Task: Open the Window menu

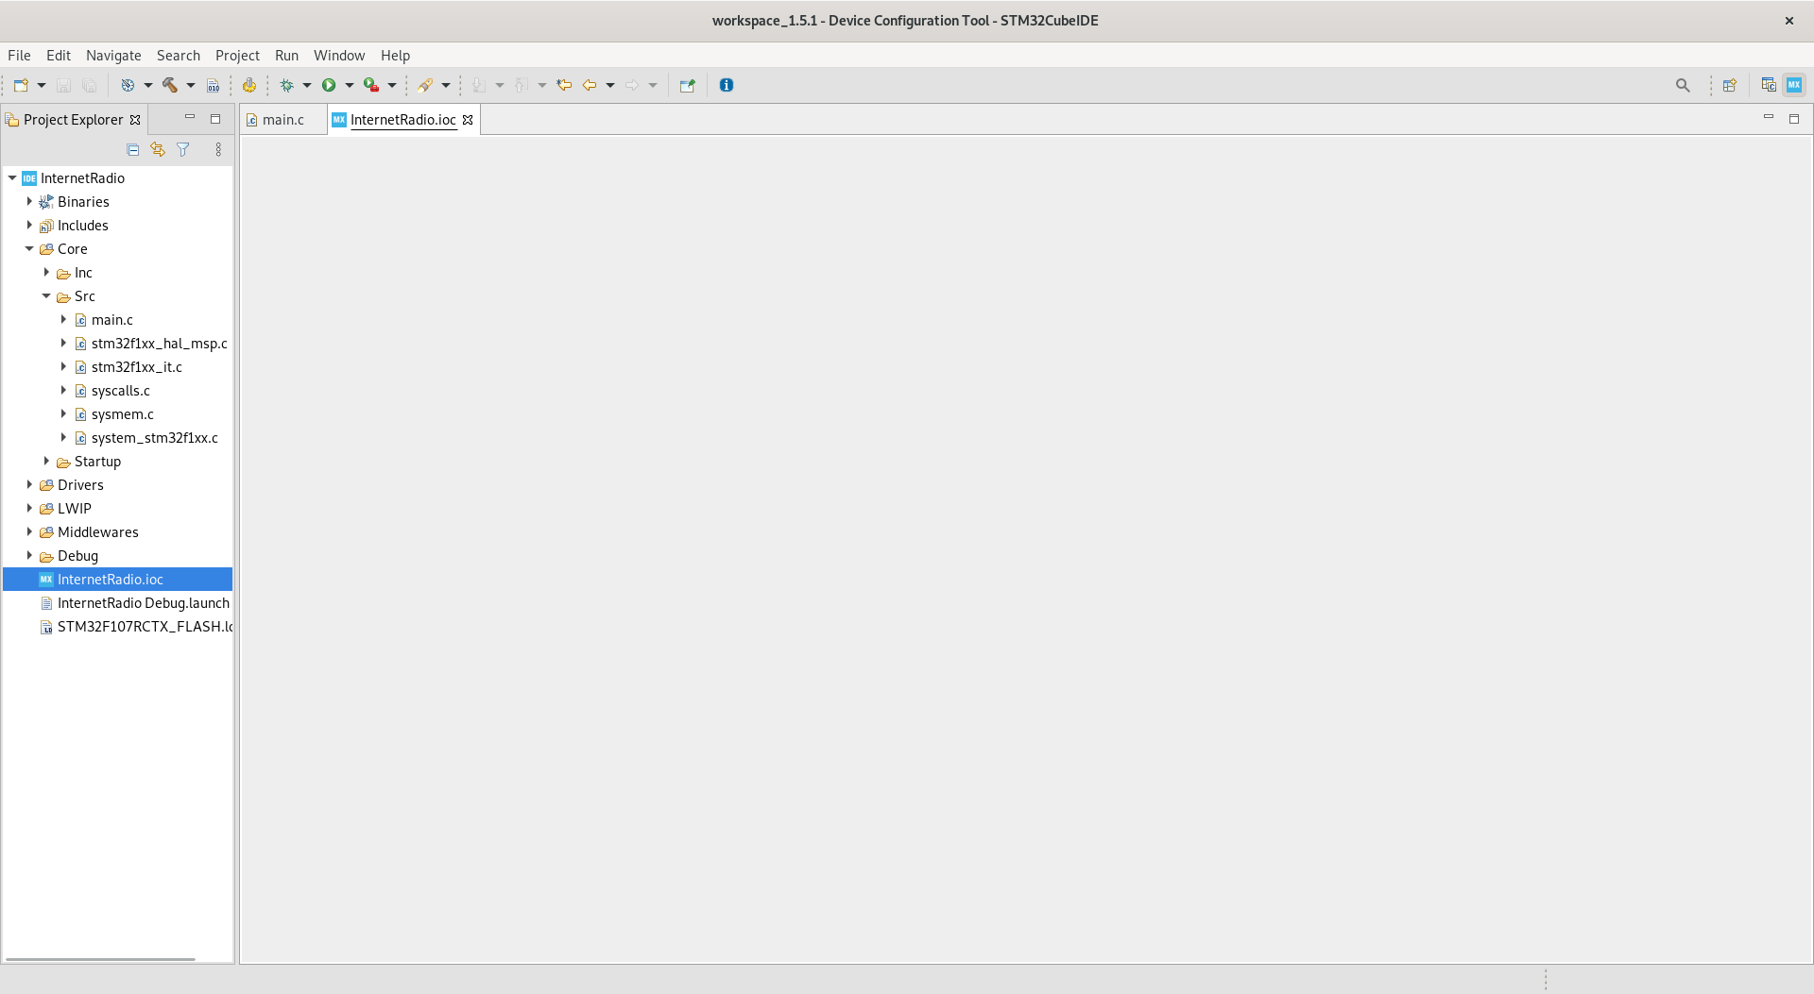Action: [339, 56]
